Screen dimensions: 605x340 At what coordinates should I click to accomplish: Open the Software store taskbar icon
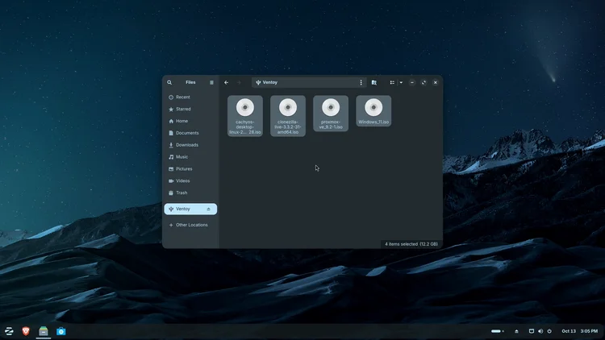[x=61, y=331]
